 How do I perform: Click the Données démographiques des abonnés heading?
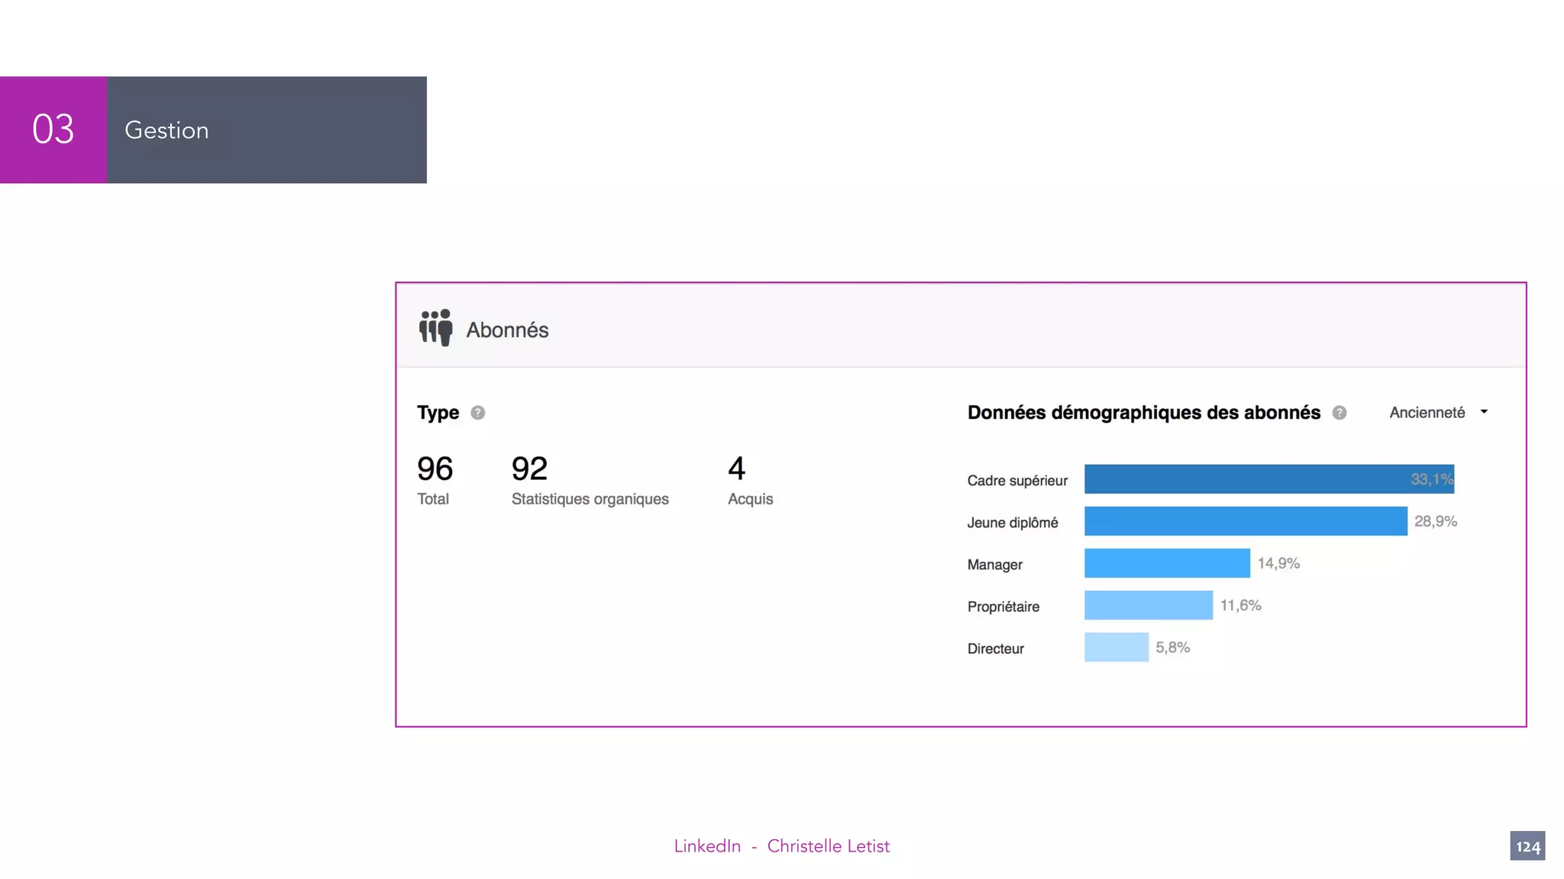[x=1143, y=413]
